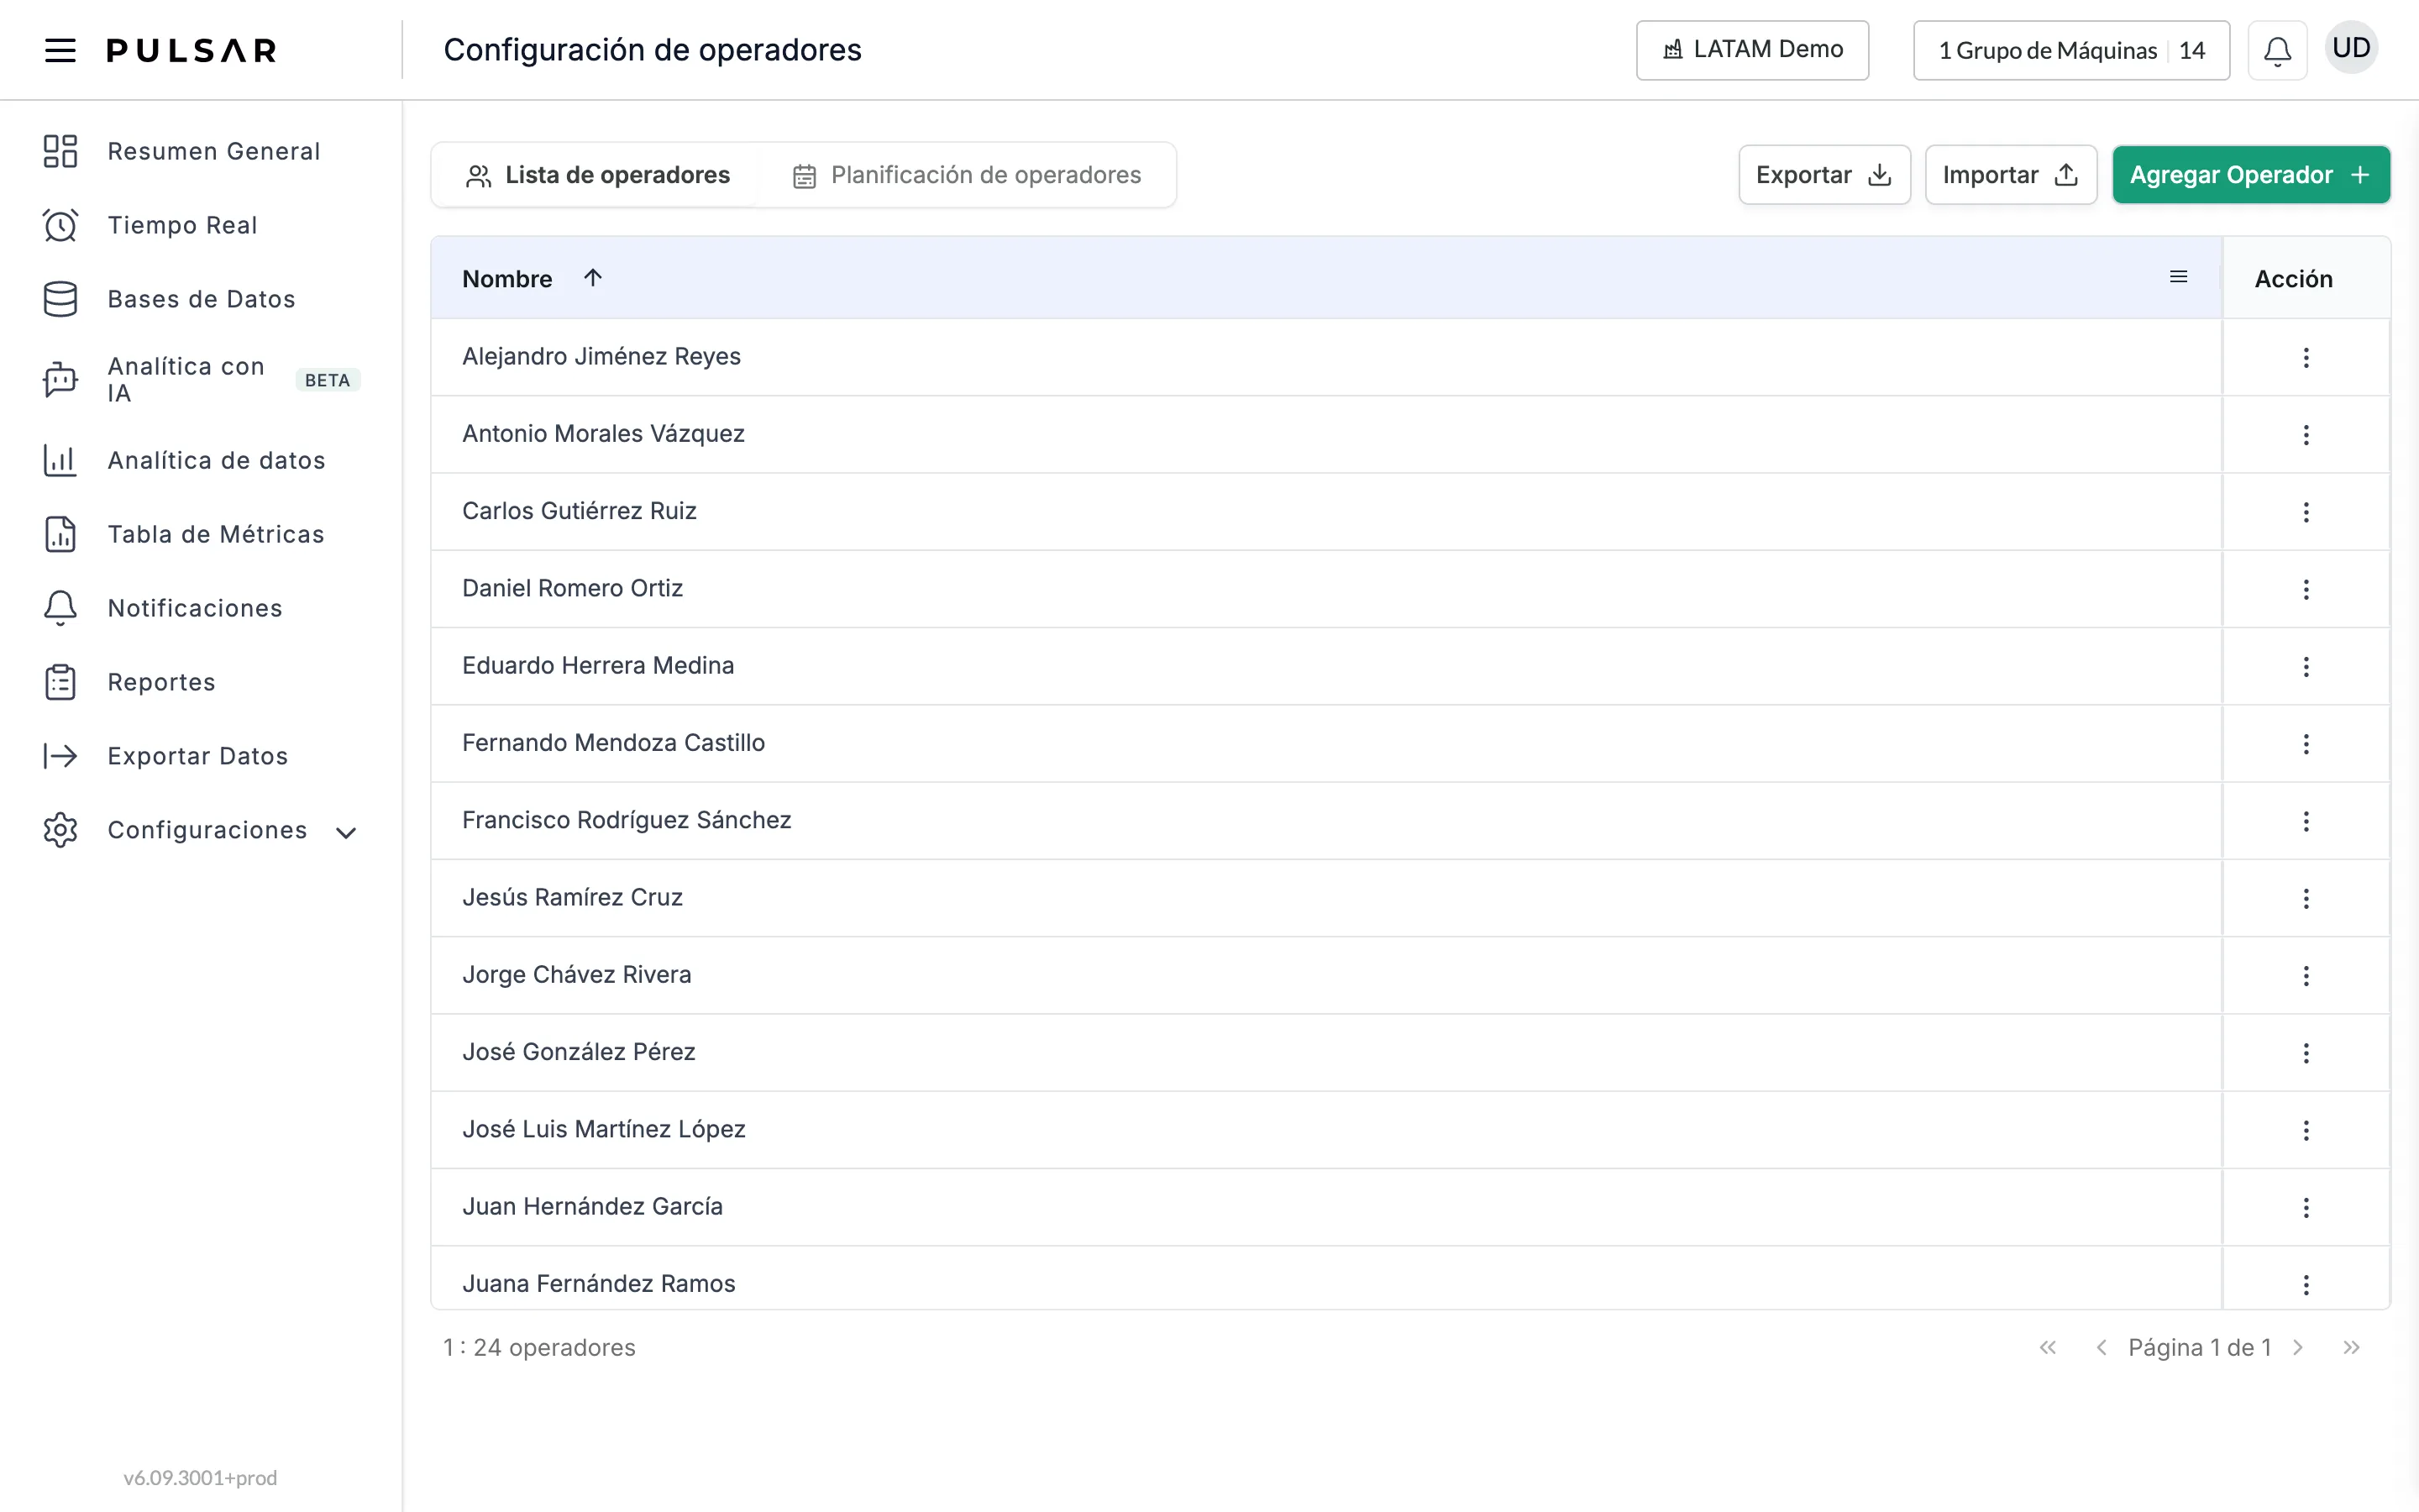Click the Tiempo Real clock icon
The height and width of the screenshot is (1512, 2419).
point(60,225)
